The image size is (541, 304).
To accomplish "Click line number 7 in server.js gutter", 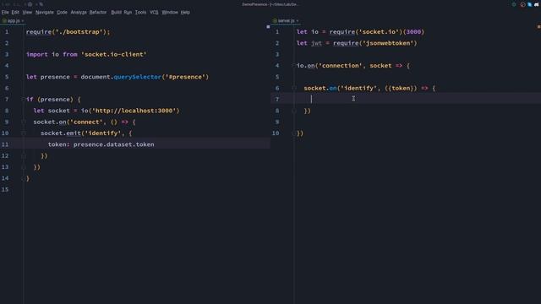I will [x=277, y=100].
